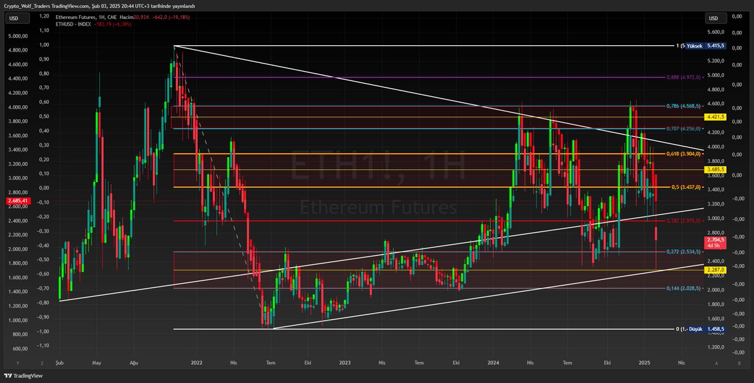The image size is (754, 383).
Task: Open the USD currency selector on the right scale
Action: tap(714, 18)
